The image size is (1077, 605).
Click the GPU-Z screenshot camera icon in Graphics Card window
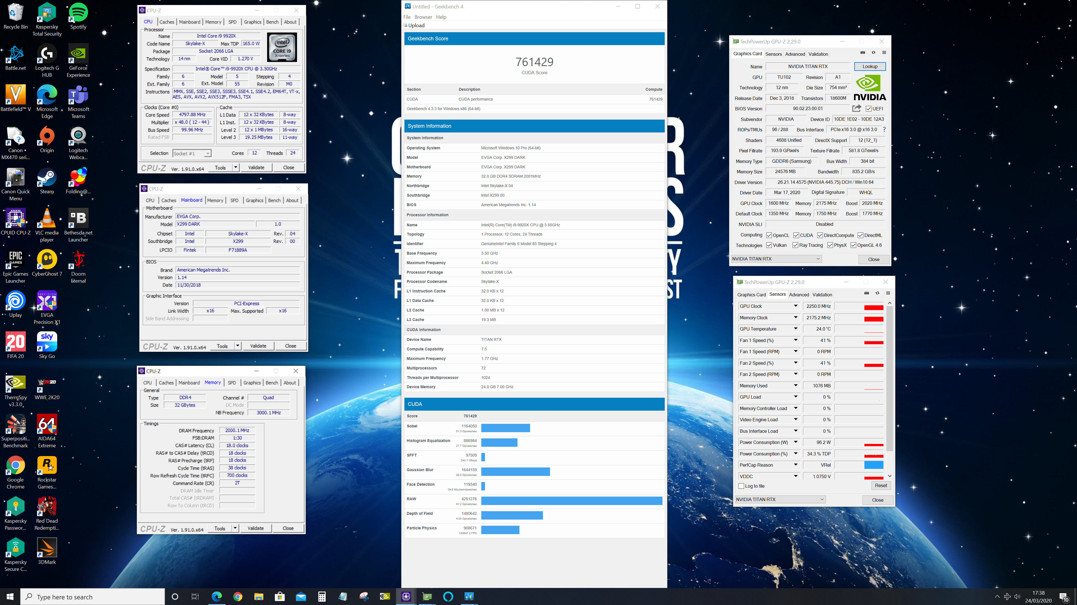862,53
